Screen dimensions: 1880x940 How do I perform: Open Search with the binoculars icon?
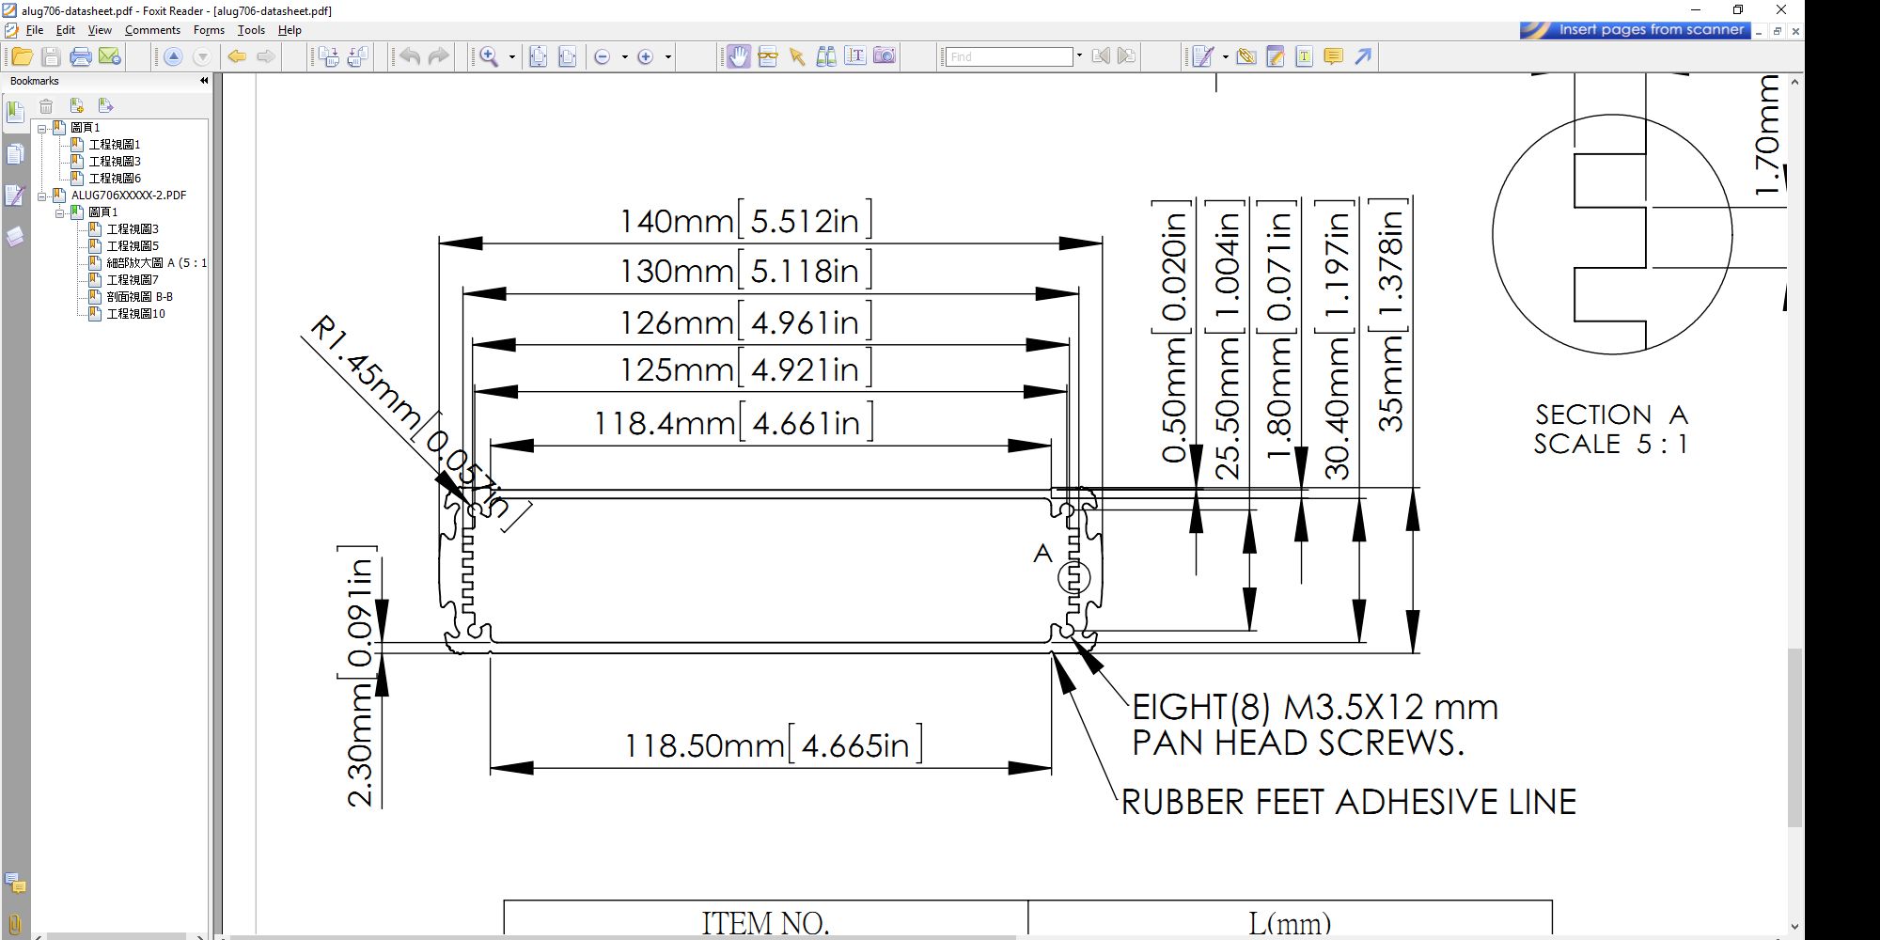click(826, 56)
